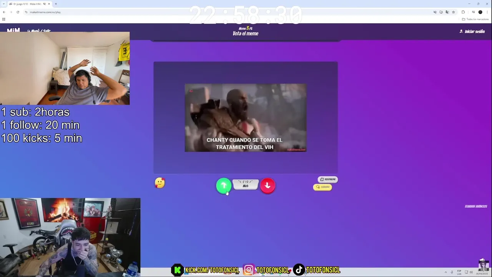492x277 pixels.
Task: Open the emoji reaction picker
Action: point(160,183)
